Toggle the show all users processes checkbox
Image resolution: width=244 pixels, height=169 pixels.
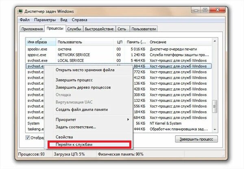28,138
